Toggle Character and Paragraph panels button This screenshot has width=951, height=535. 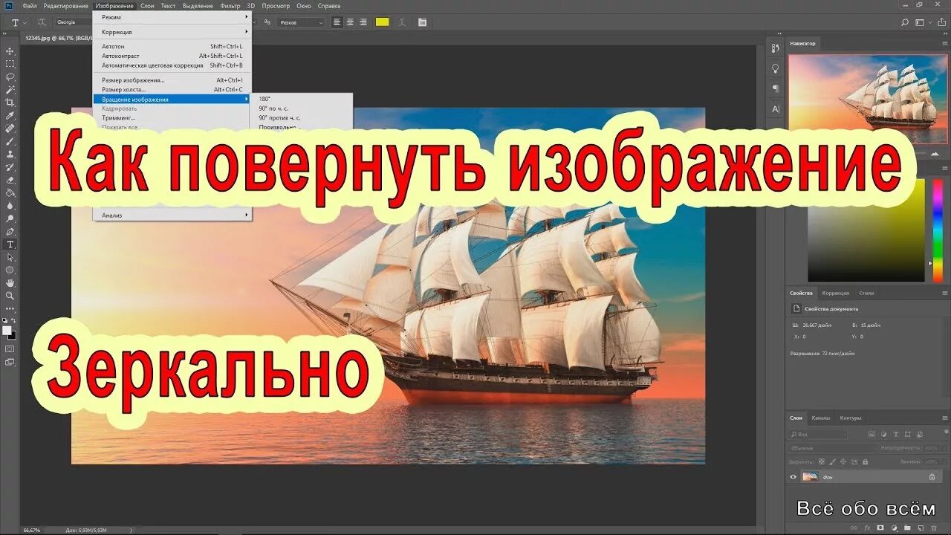pos(422,22)
